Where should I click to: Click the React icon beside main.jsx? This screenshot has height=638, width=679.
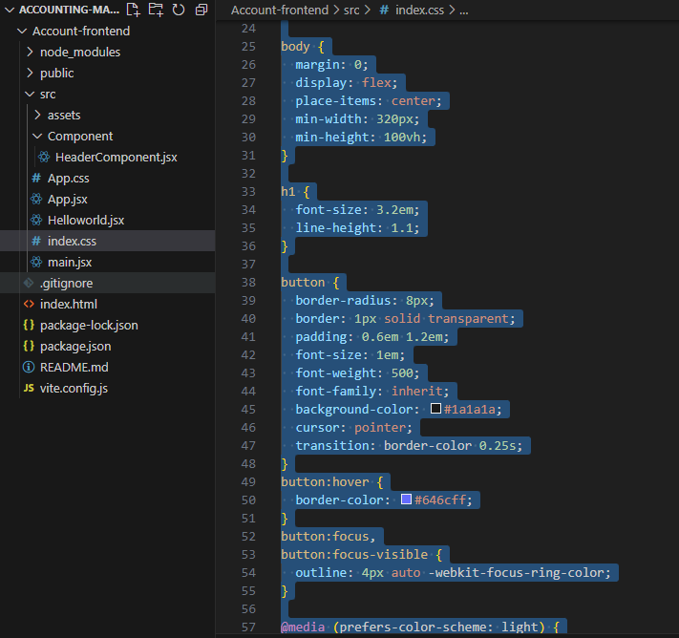click(x=36, y=262)
